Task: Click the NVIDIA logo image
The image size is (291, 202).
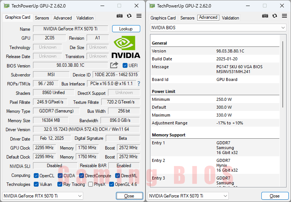Action: 126,47
